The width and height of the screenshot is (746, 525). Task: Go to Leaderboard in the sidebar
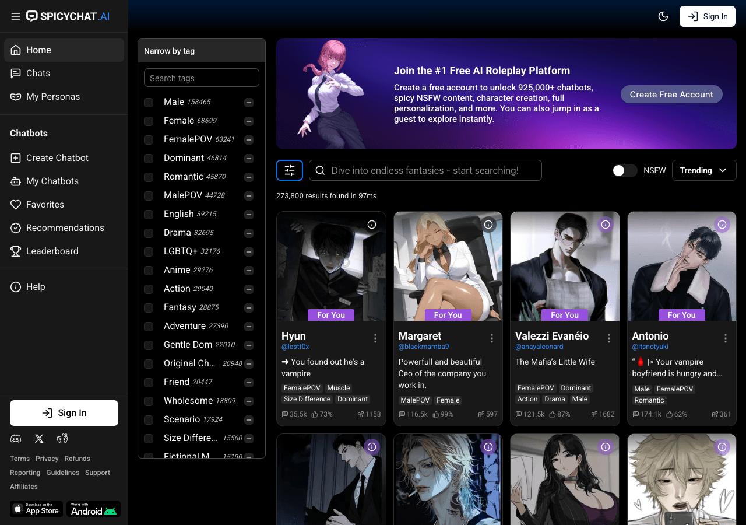tap(52, 251)
